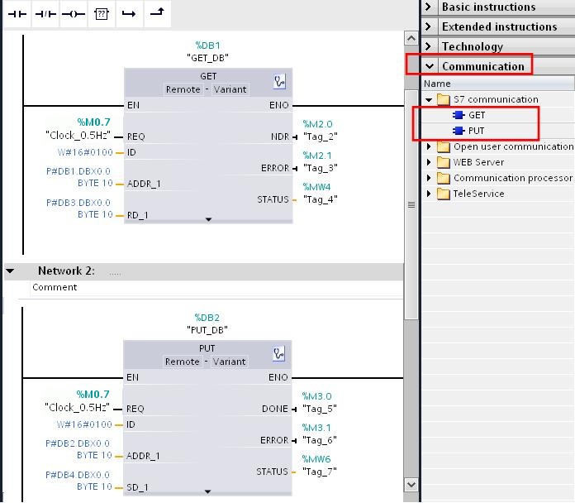Open the S7 communication folder

coord(496,99)
